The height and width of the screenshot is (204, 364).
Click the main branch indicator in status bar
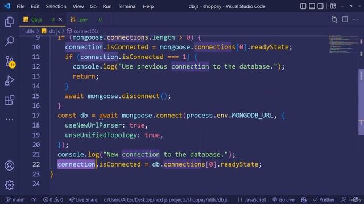click(x=15, y=199)
